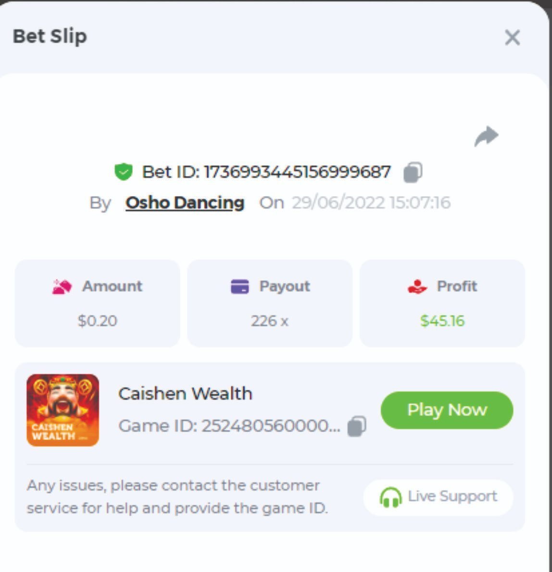Click the green headphones support icon
This screenshot has width=552, height=572.
point(391,497)
